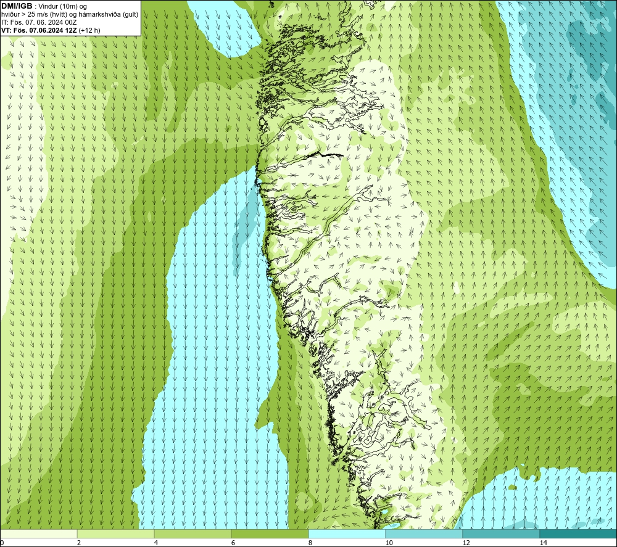This screenshot has height=547, width=617.
Task: Click the scale label '0'
Action: [x=2, y=543]
